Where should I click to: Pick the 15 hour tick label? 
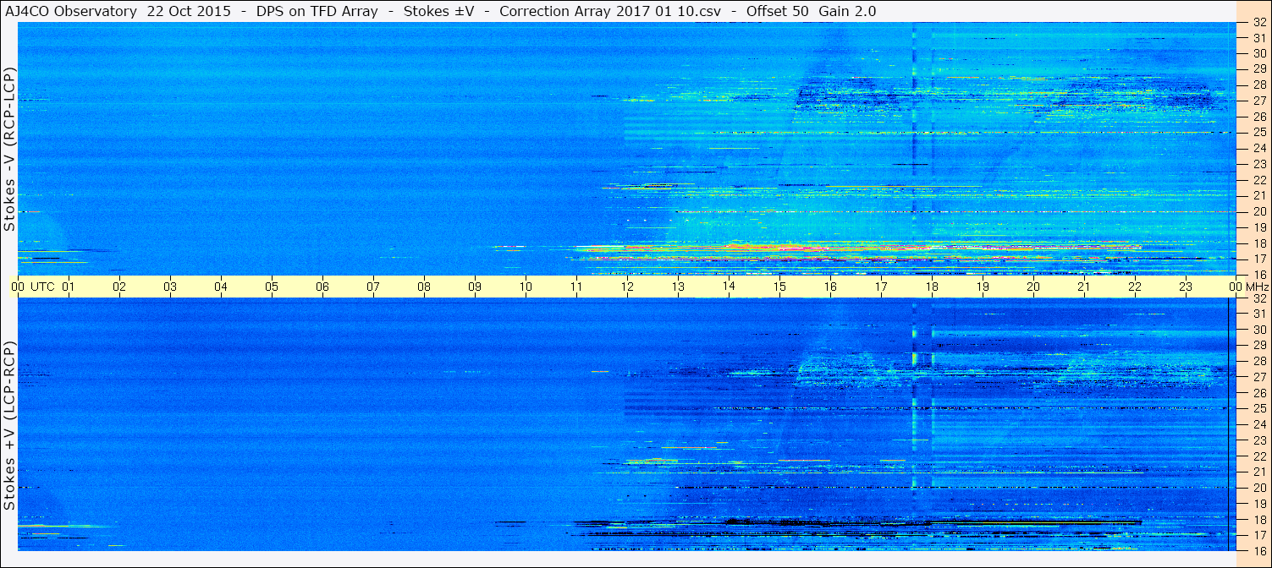click(x=779, y=287)
